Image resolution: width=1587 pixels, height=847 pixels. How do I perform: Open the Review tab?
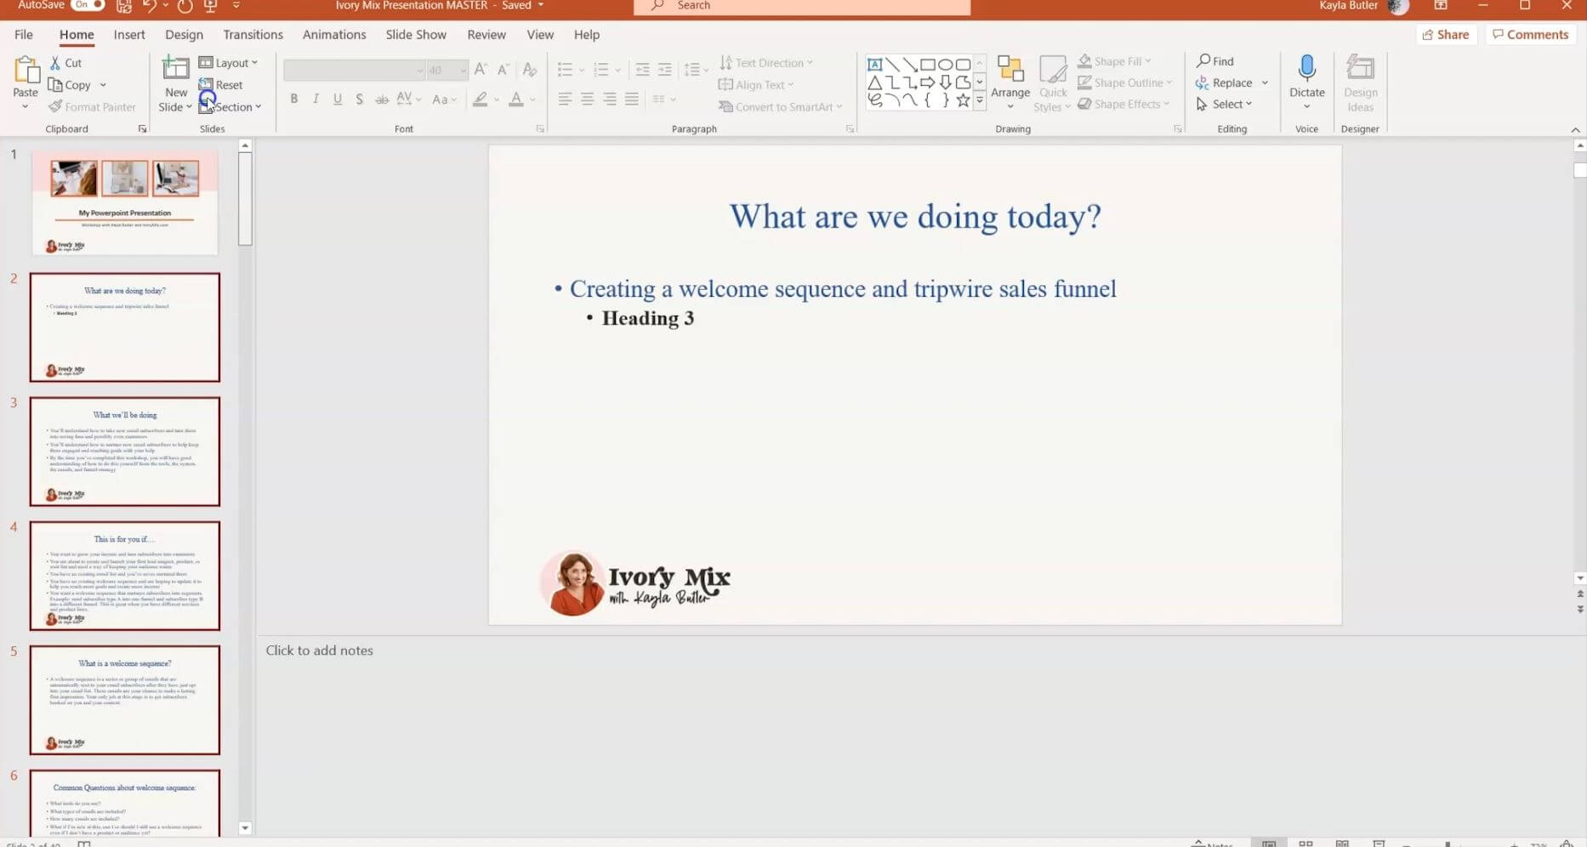pos(486,35)
